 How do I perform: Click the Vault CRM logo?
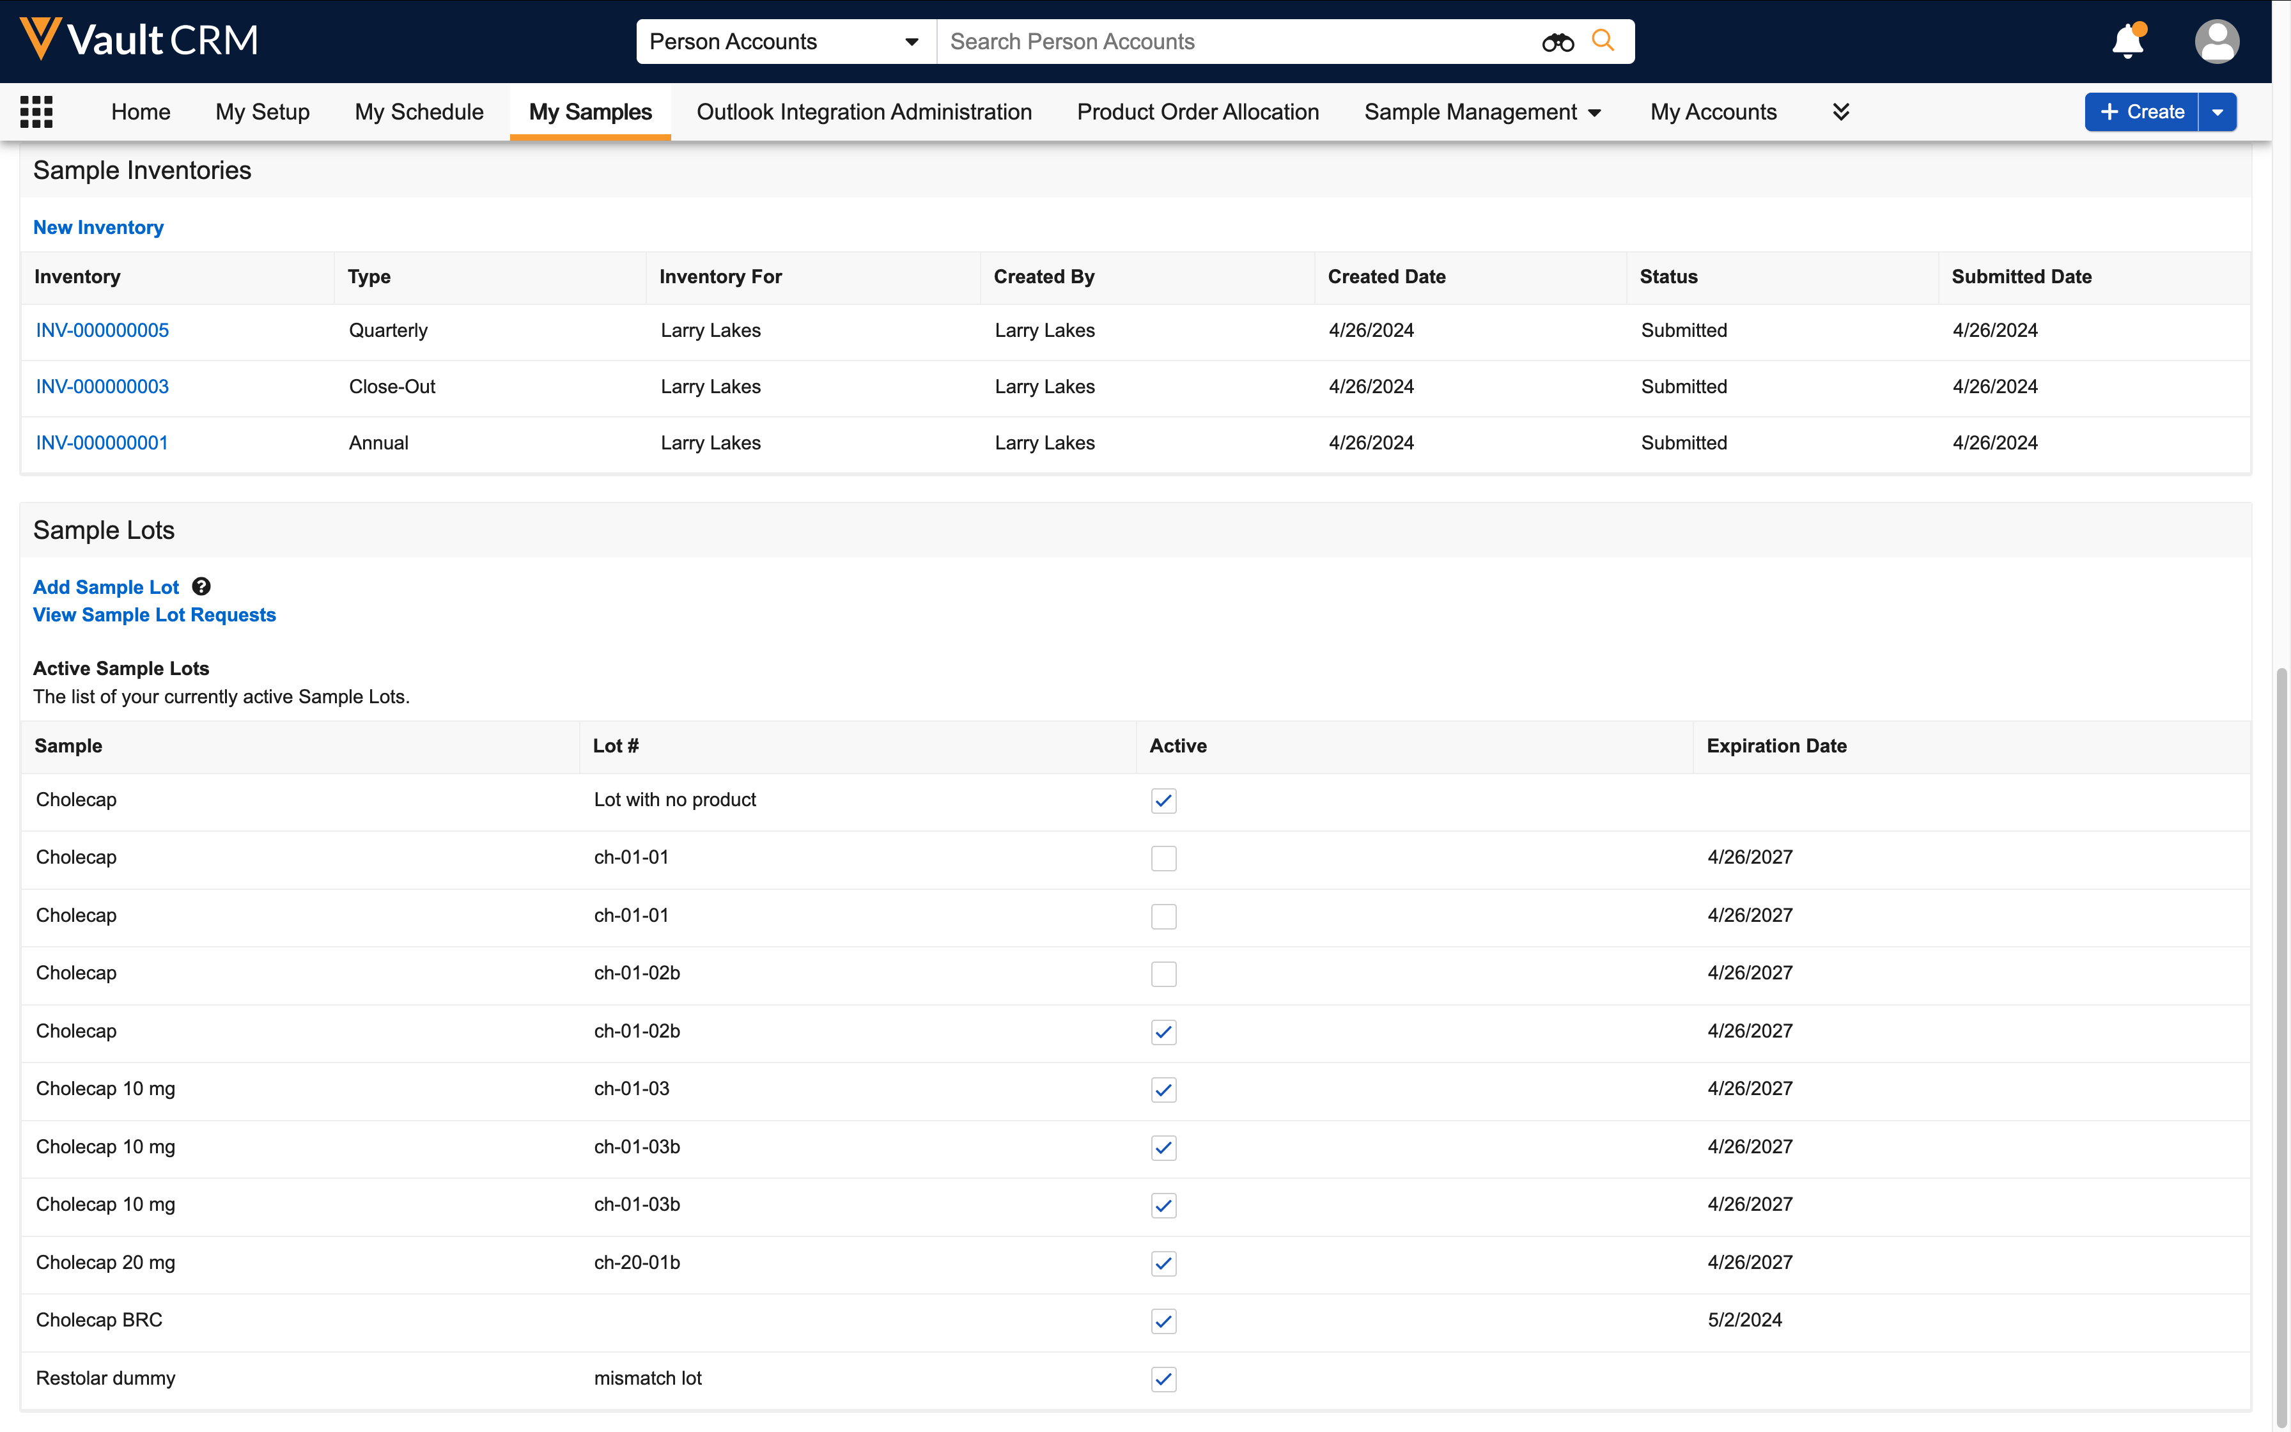[138, 40]
